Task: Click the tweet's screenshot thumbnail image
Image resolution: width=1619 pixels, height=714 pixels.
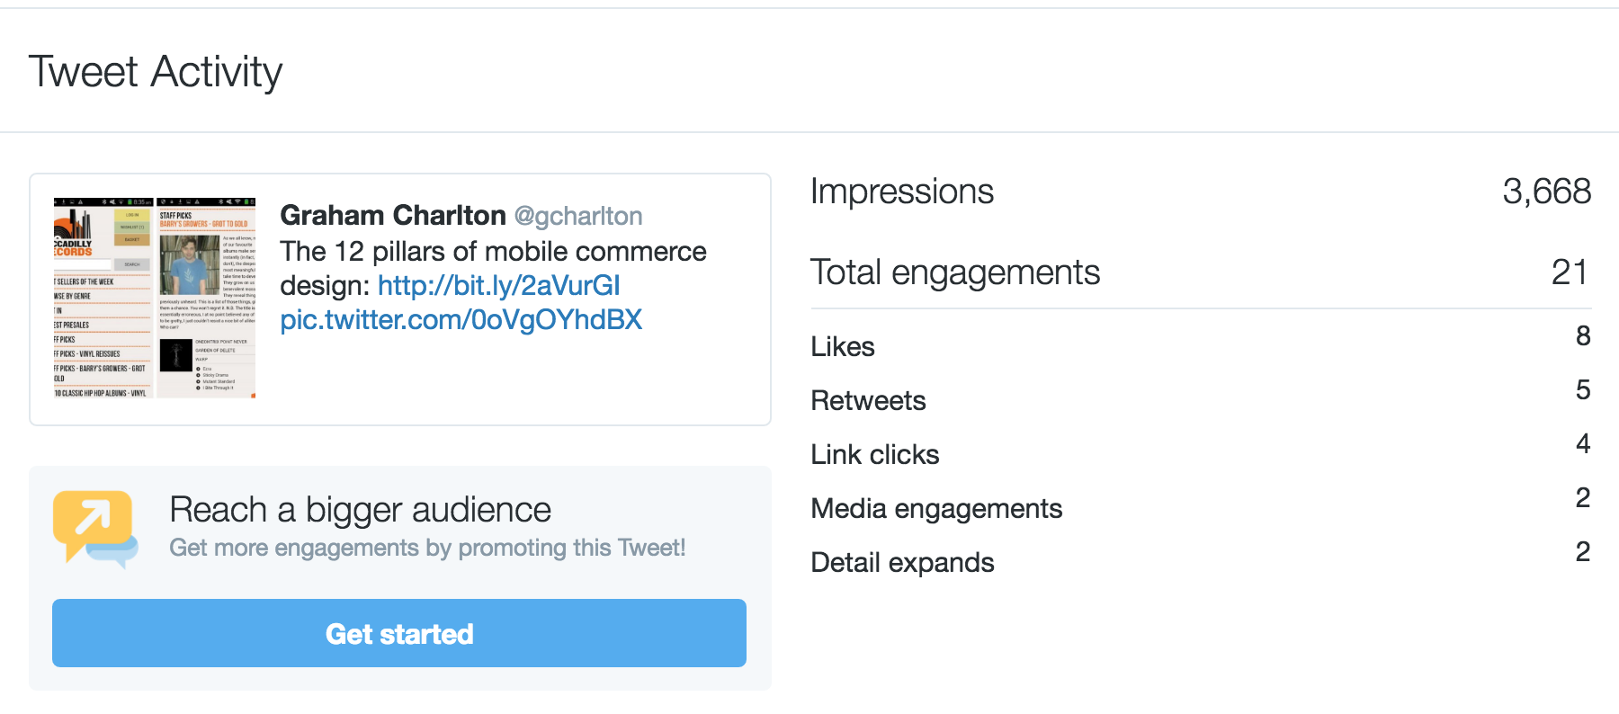Action: tap(154, 298)
